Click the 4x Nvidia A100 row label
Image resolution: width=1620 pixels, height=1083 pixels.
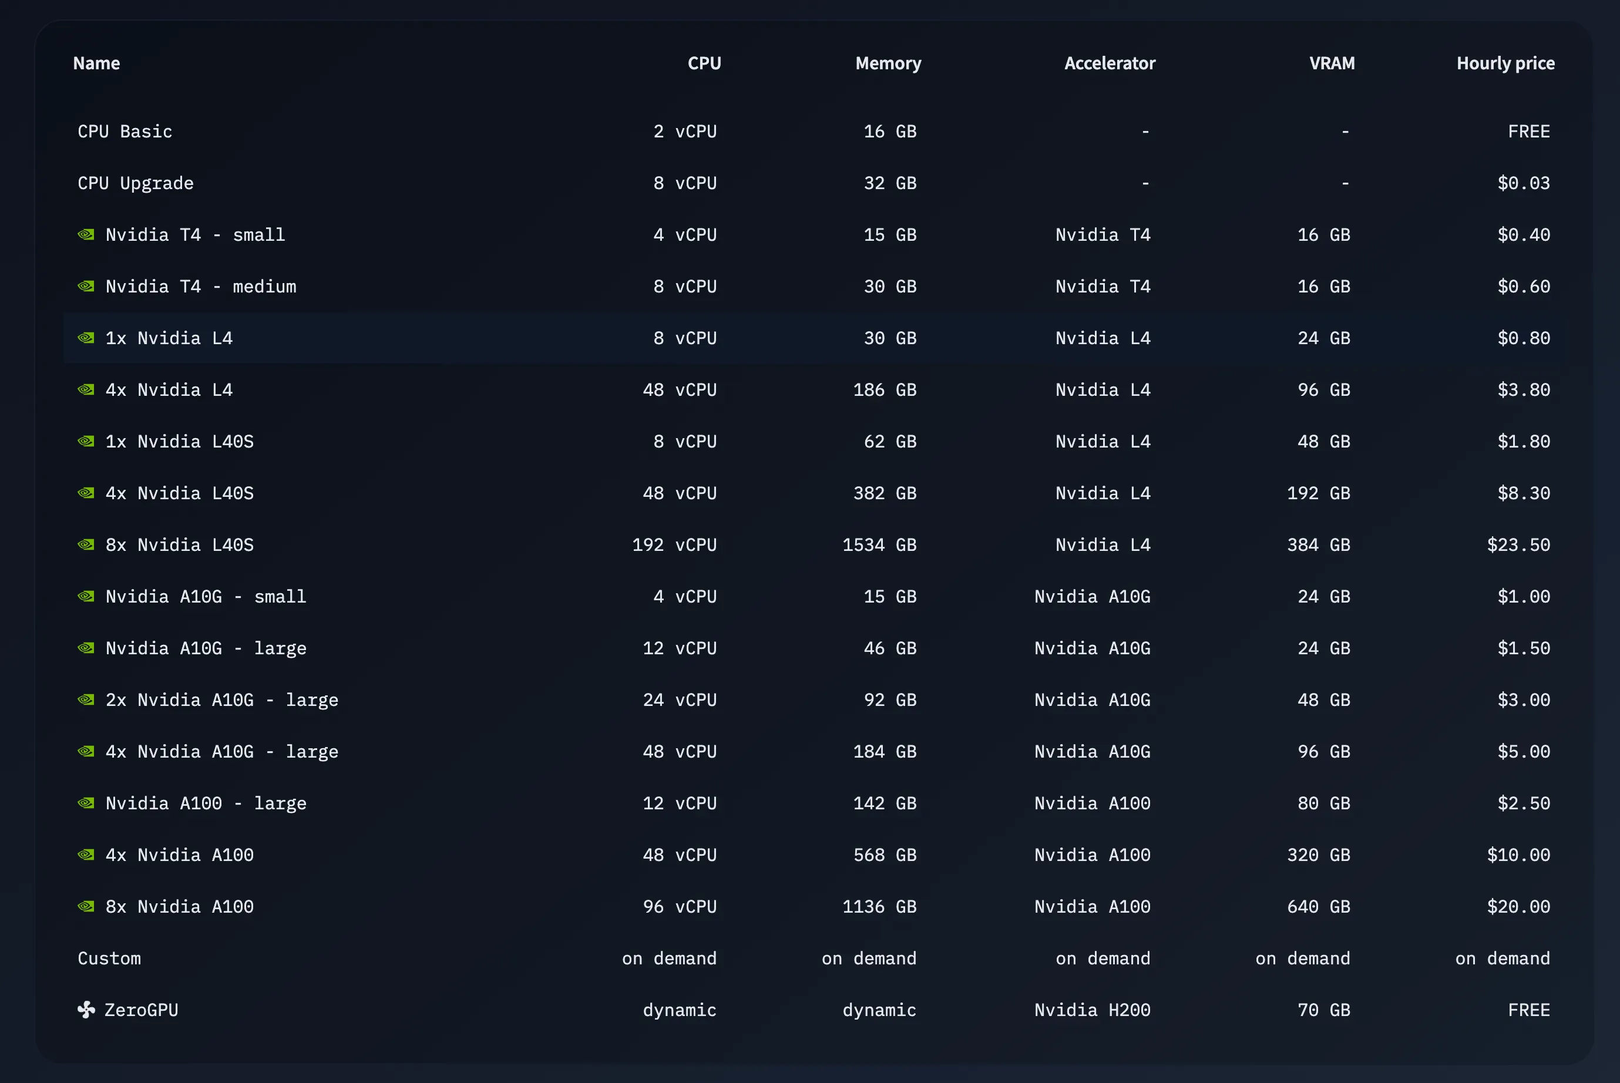click(x=180, y=855)
